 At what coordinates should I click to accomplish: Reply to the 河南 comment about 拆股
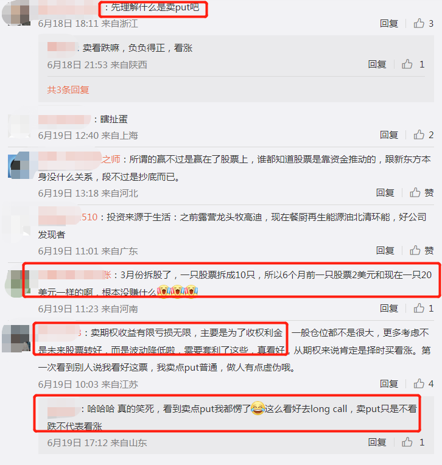click(389, 309)
